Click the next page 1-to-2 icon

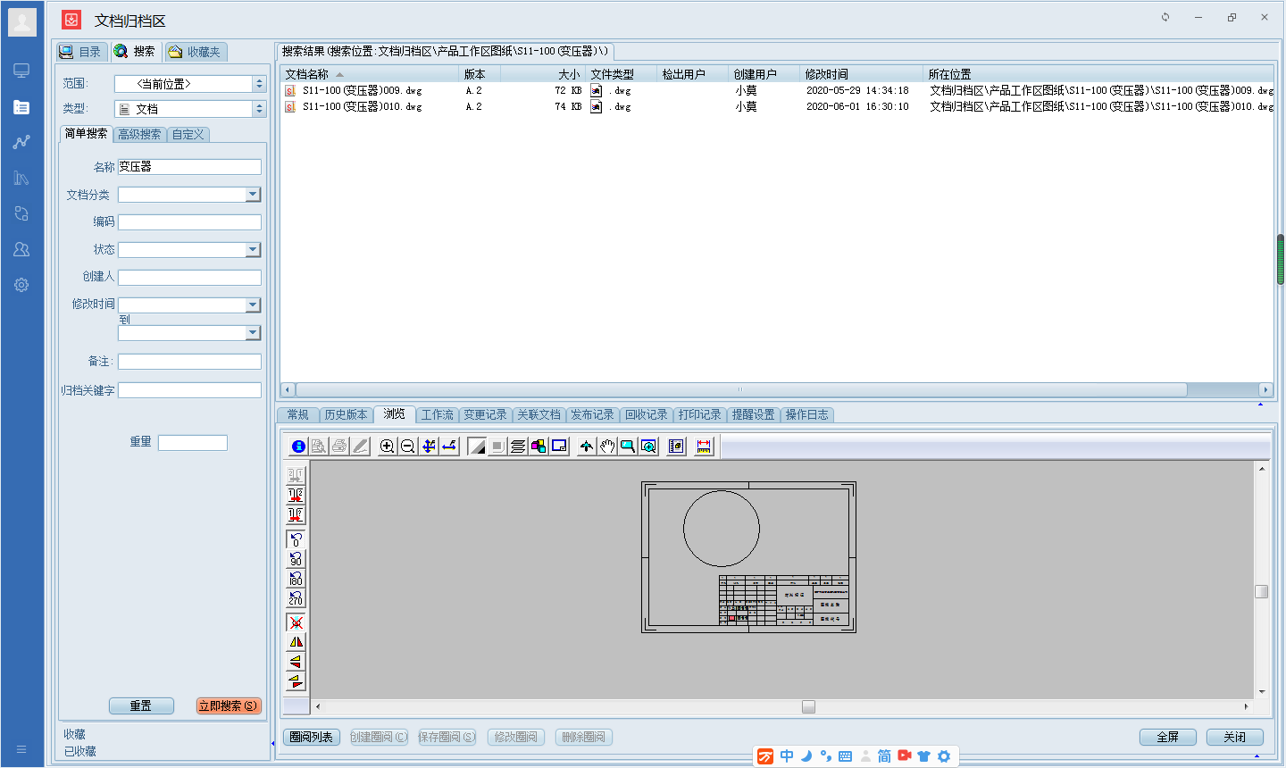coord(296,495)
